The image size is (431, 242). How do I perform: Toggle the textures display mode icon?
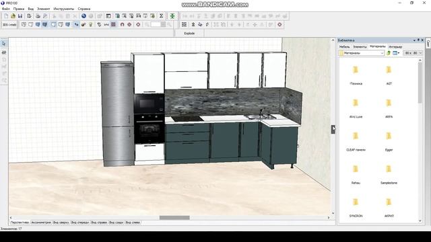coord(44,25)
